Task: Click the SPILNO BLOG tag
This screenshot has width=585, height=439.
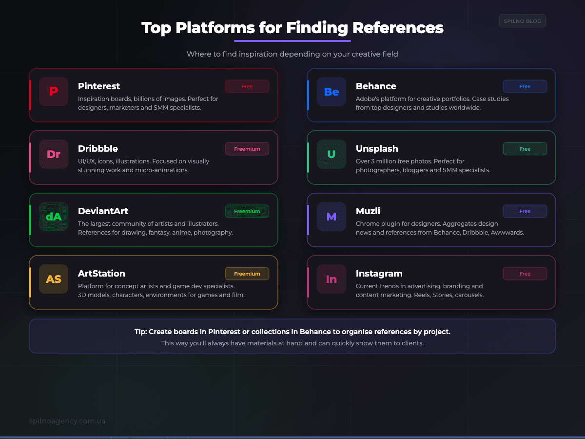Action: pyautogui.click(x=523, y=21)
